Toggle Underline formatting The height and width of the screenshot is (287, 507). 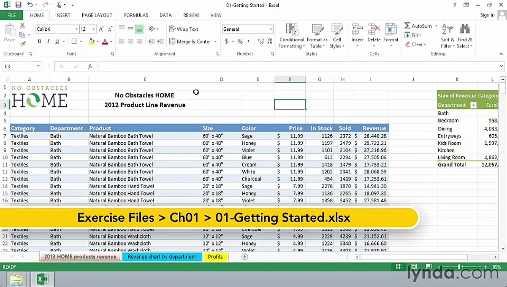[x=57, y=41]
